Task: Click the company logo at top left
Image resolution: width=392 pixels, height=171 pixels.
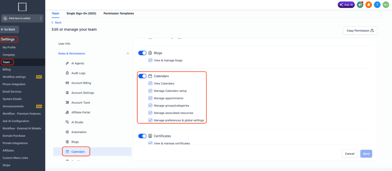Action: tap(23, 7)
